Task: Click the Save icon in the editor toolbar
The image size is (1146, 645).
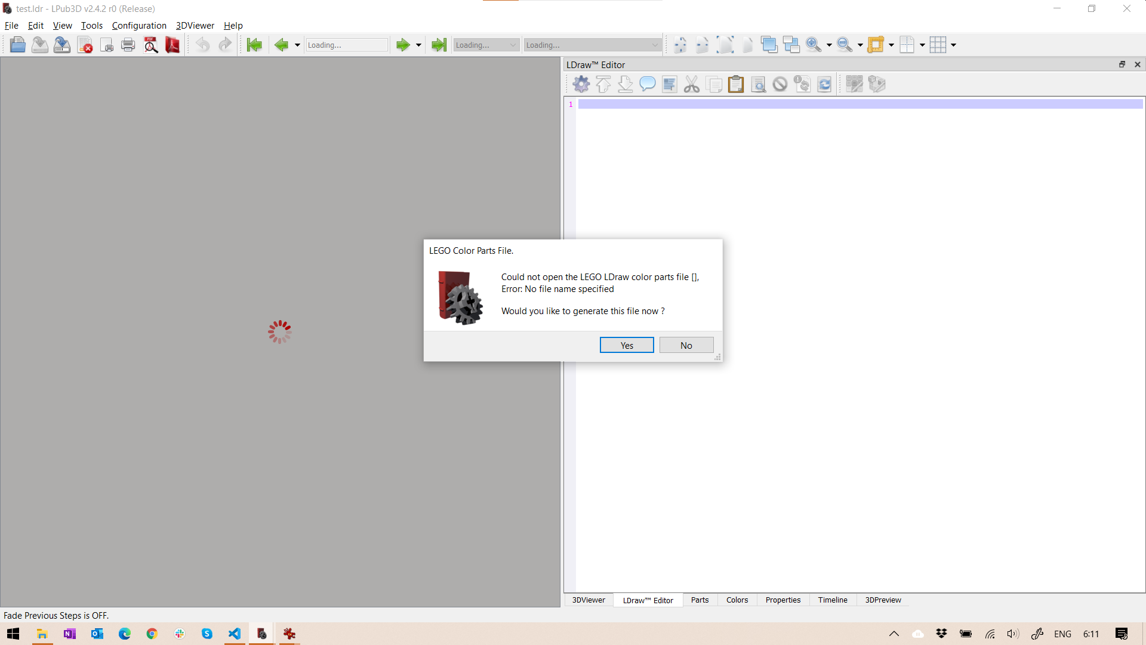Action: [x=626, y=84]
